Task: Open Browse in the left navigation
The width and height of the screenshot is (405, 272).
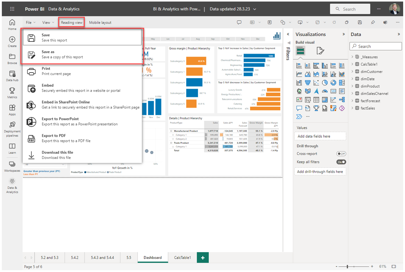Action: point(12,59)
